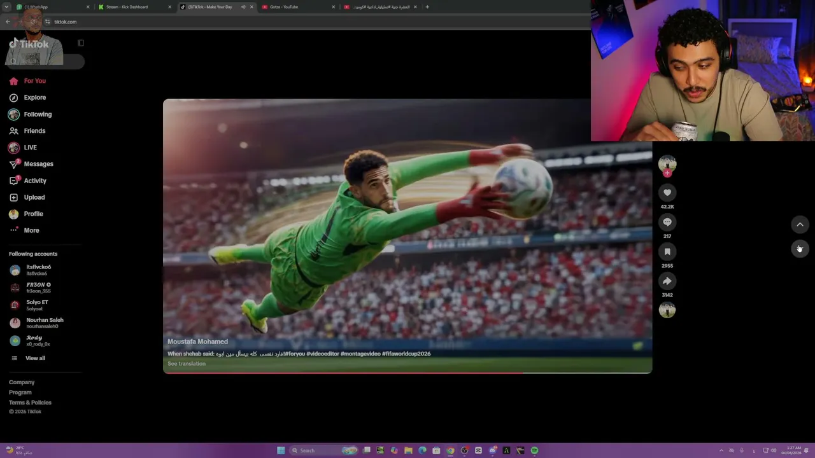This screenshot has height=458, width=815.
Task: Expand the Program footer section
Action: click(x=20, y=392)
